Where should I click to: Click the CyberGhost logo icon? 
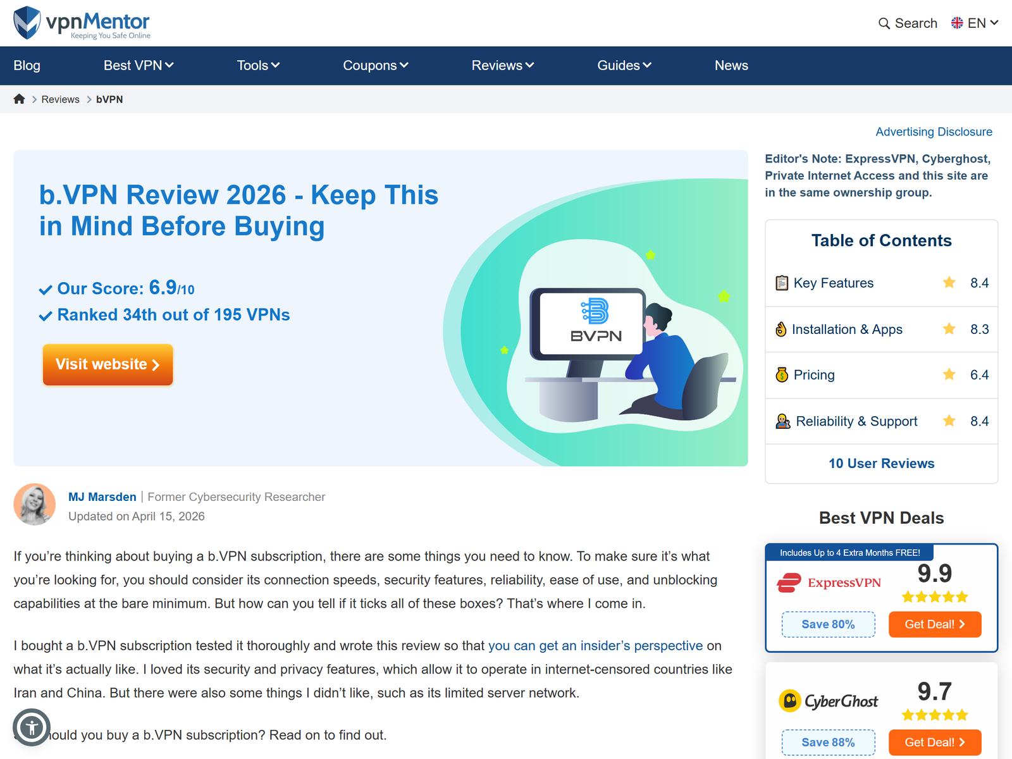coord(790,701)
